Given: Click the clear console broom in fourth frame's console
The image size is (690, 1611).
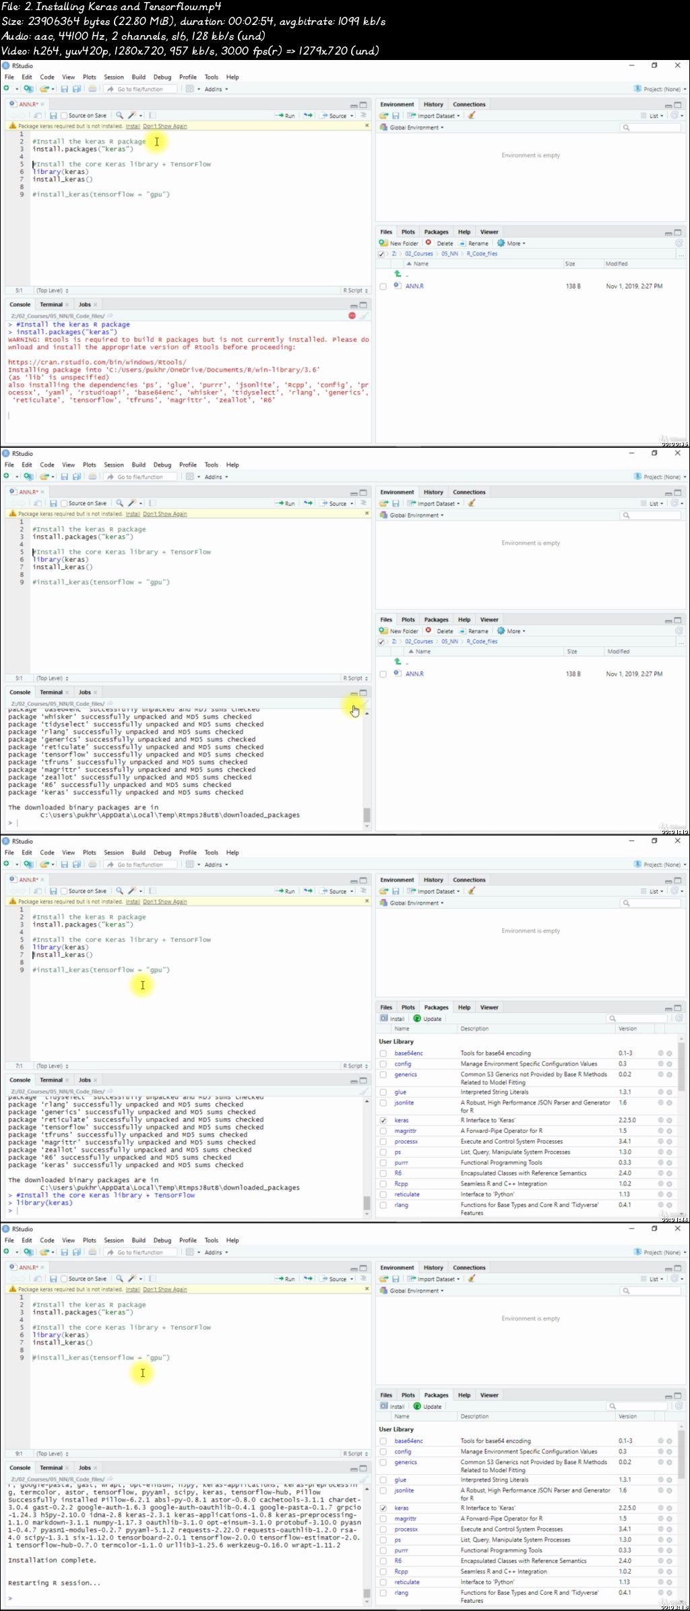Looking at the screenshot, I should (363, 1479).
